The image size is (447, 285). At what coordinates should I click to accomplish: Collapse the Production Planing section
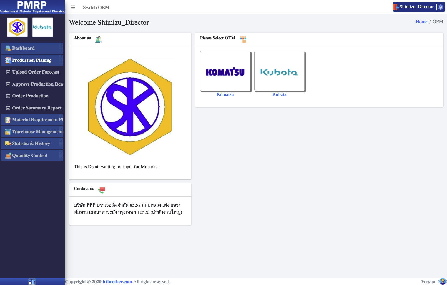32,60
